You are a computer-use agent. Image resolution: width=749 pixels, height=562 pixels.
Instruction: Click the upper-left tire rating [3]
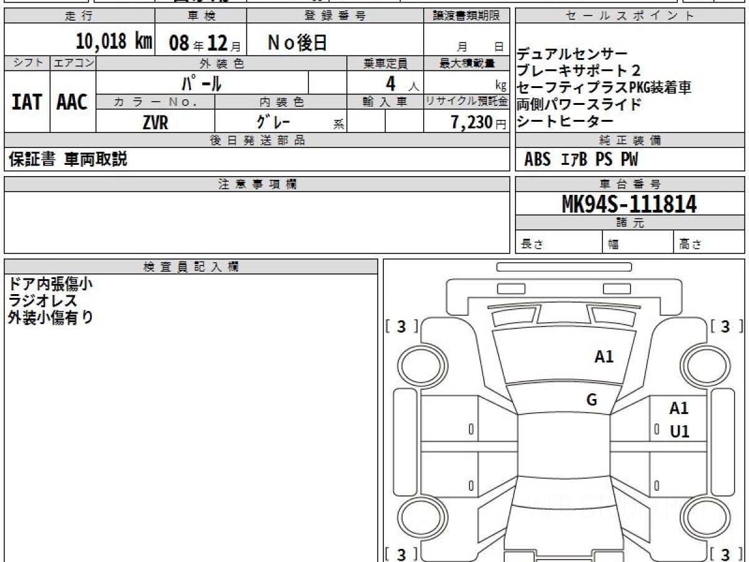tap(401, 326)
